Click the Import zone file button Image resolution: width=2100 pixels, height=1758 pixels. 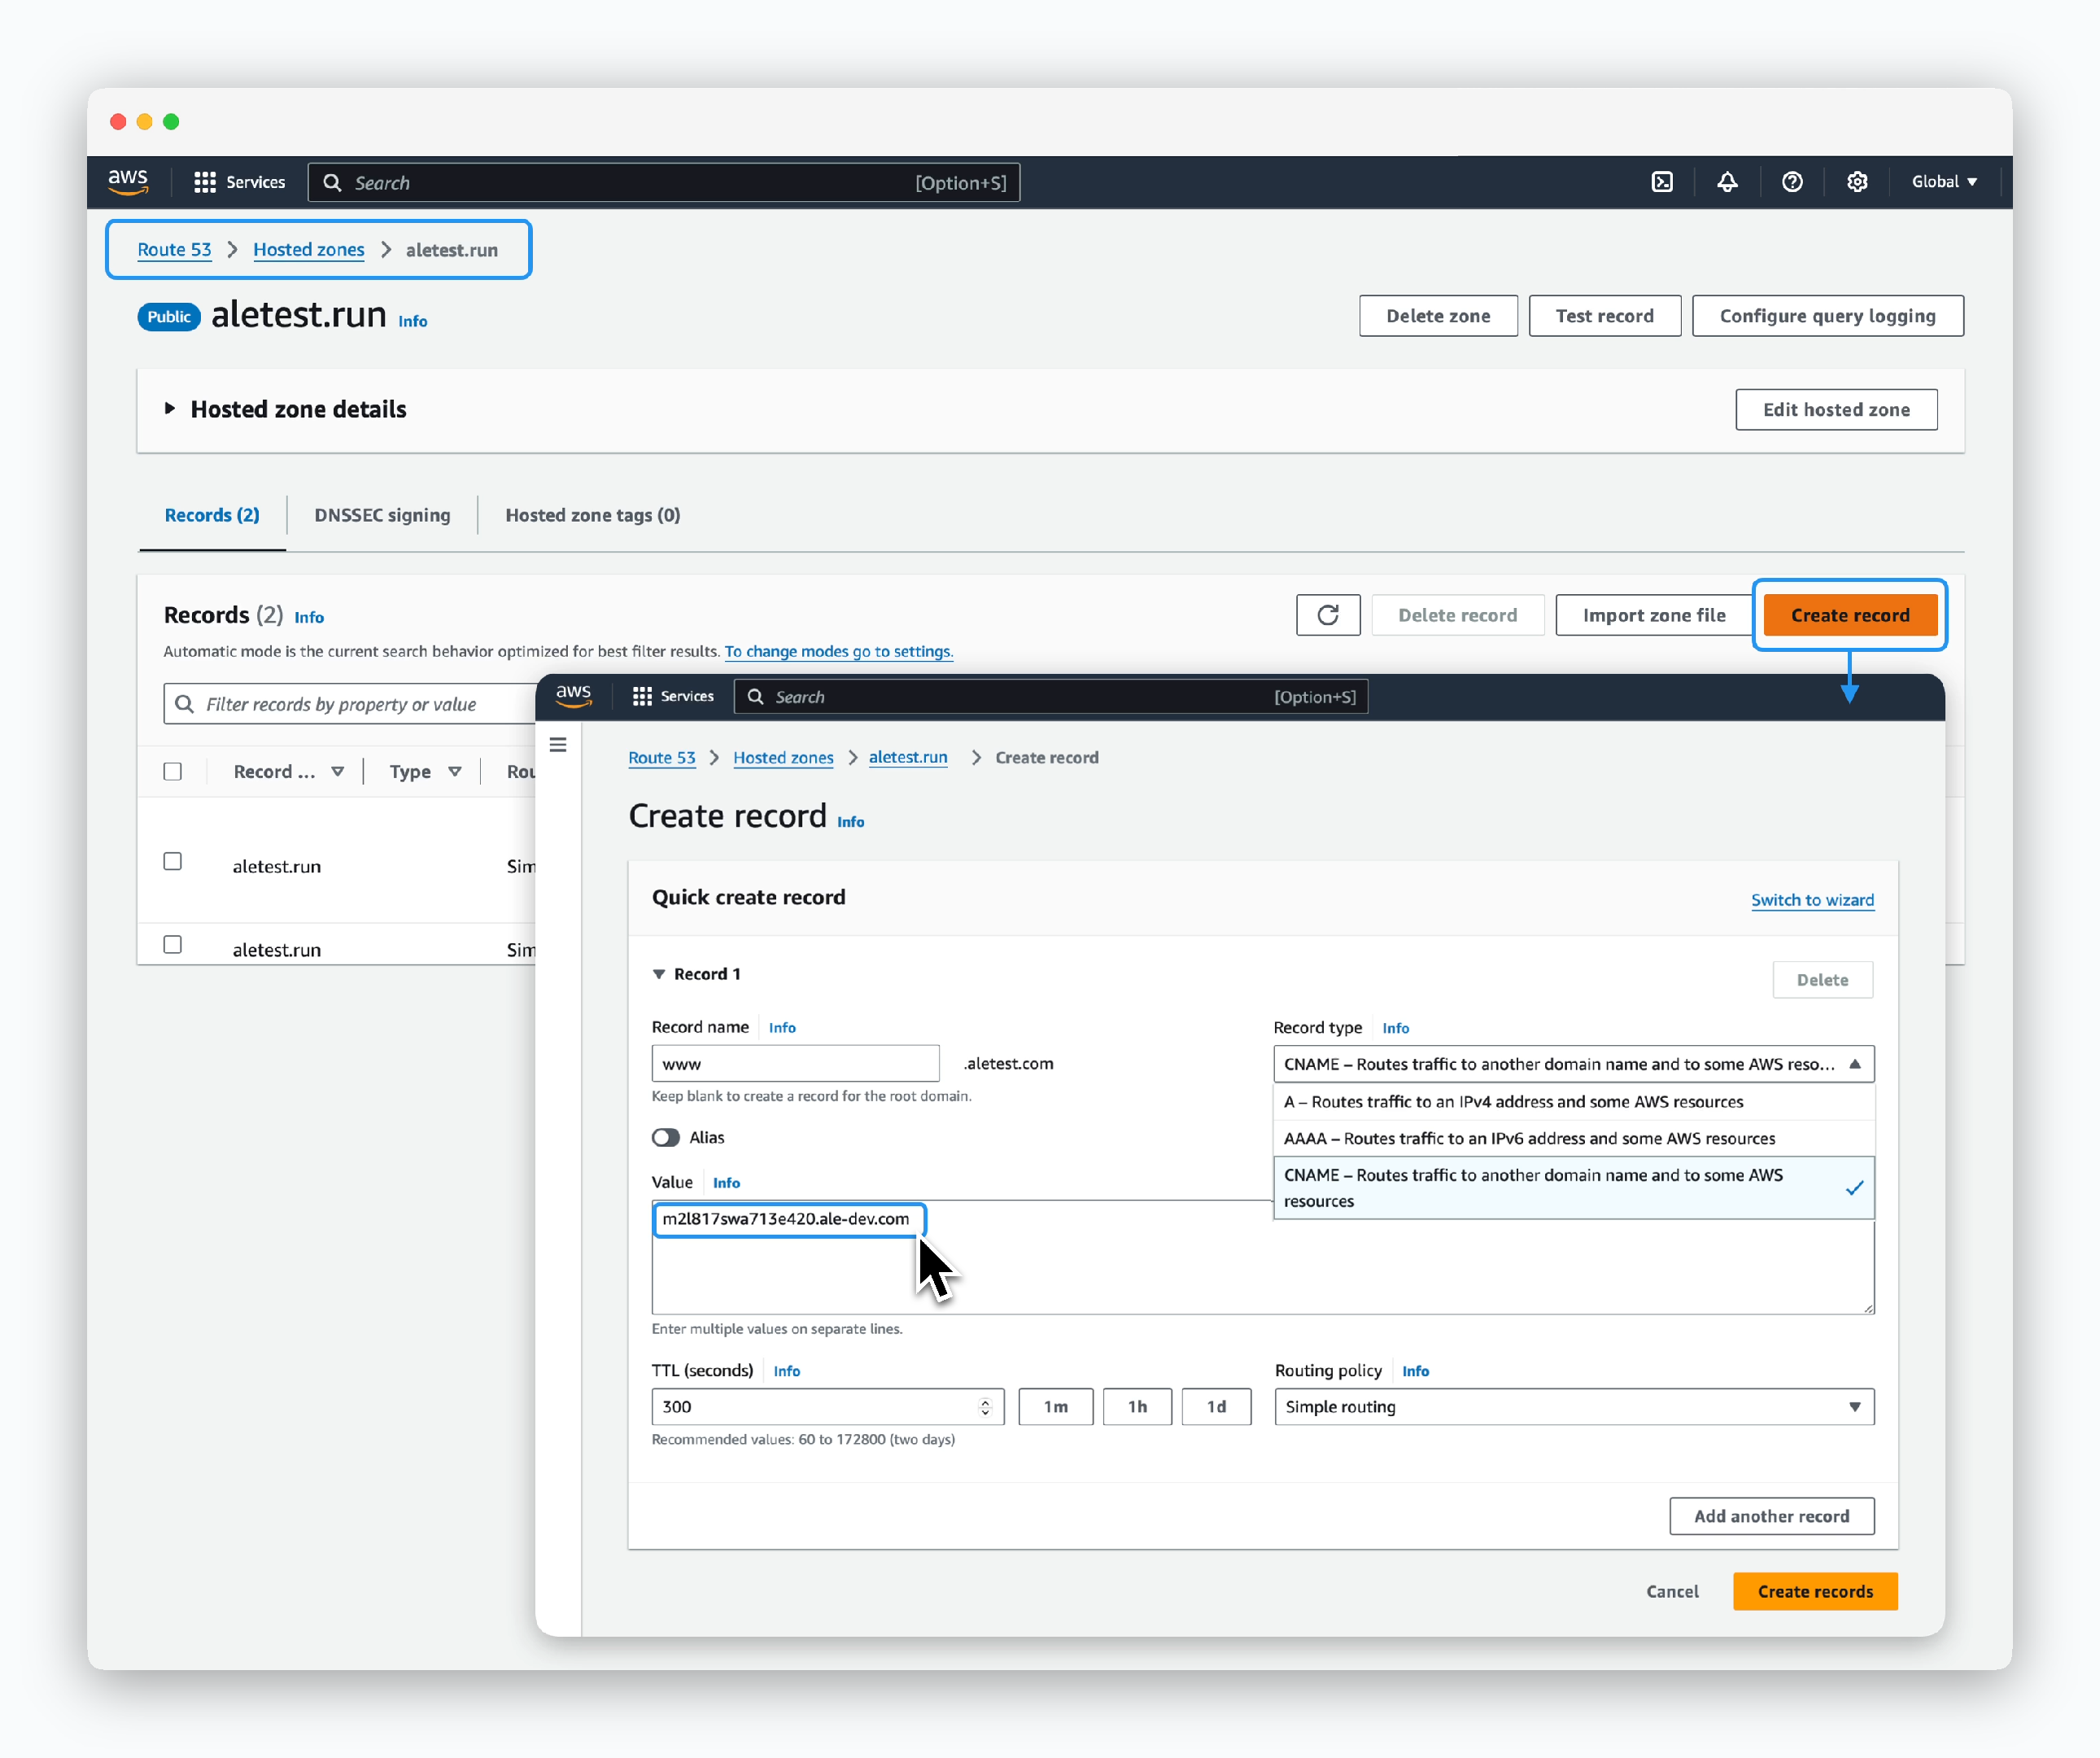pyautogui.click(x=1654, y=615)
